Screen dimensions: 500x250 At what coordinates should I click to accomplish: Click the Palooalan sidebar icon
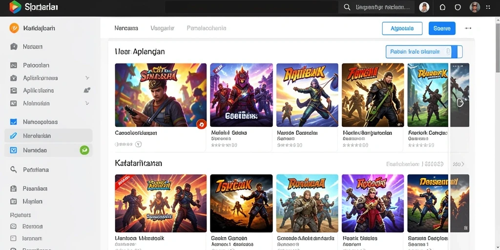point(13,65)
